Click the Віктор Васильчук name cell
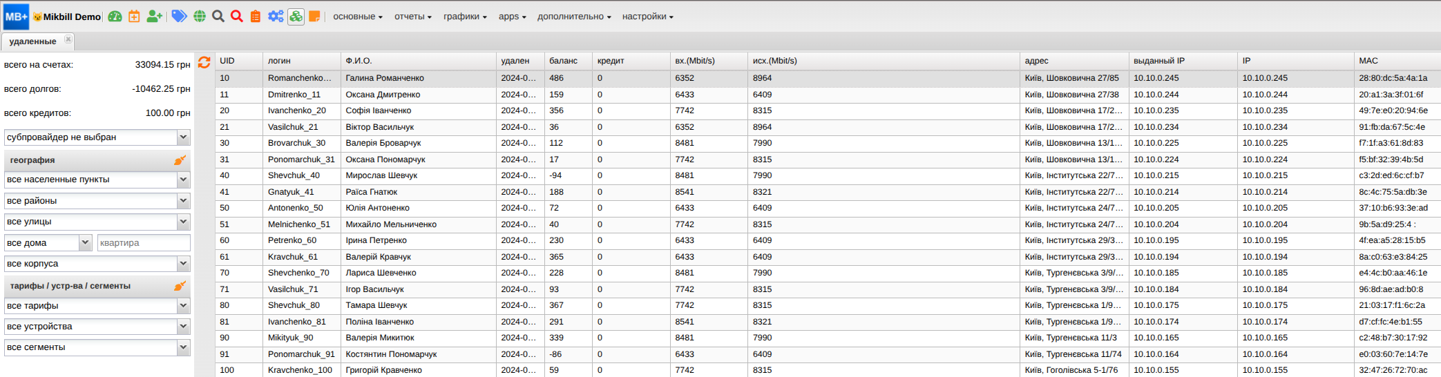Screen dimensions: 1441x377 click(x=419, y=127)
